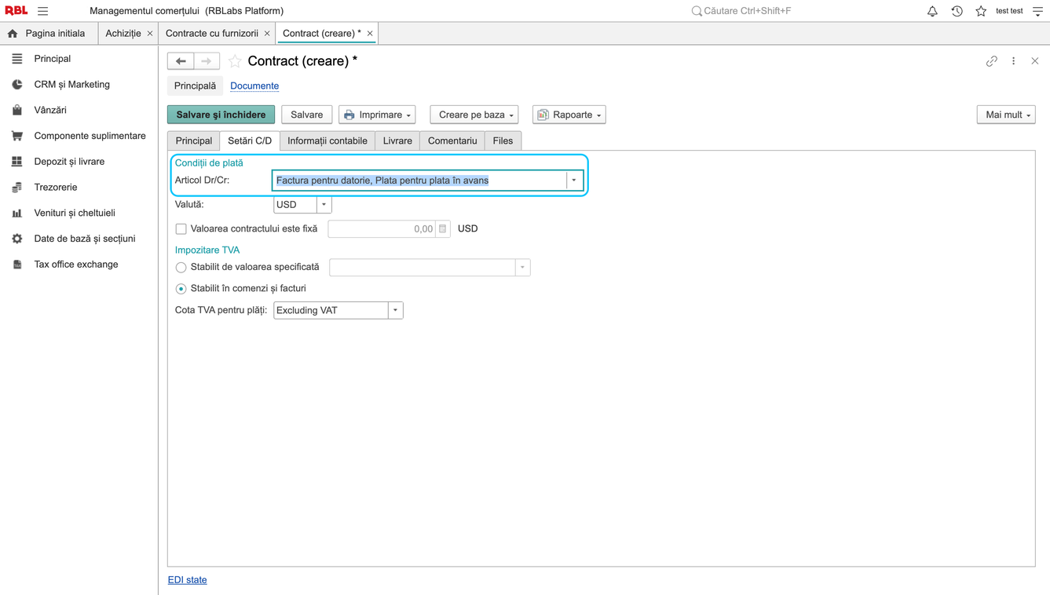Open the EDI state link
The width and height of the screenshot is (1050, 595).
(x=188, y=580)
